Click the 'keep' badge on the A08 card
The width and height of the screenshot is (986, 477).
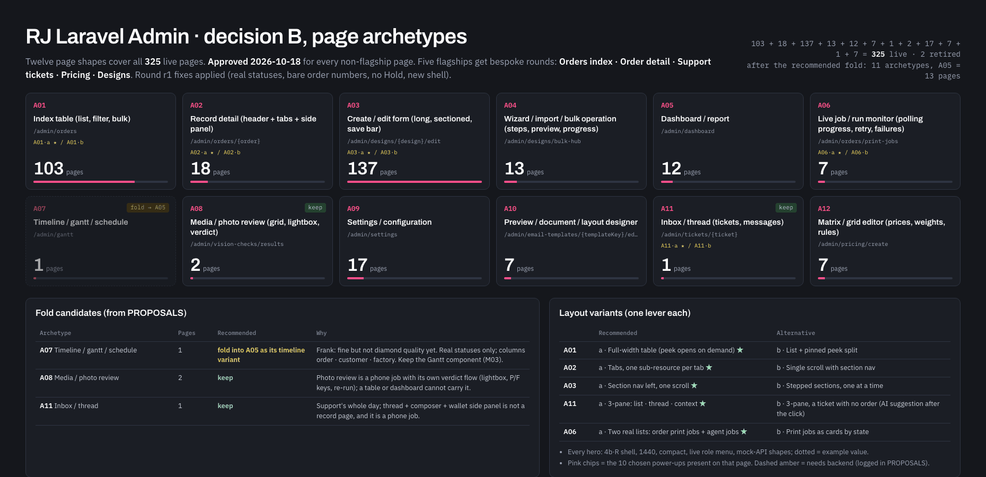[315, 208]
